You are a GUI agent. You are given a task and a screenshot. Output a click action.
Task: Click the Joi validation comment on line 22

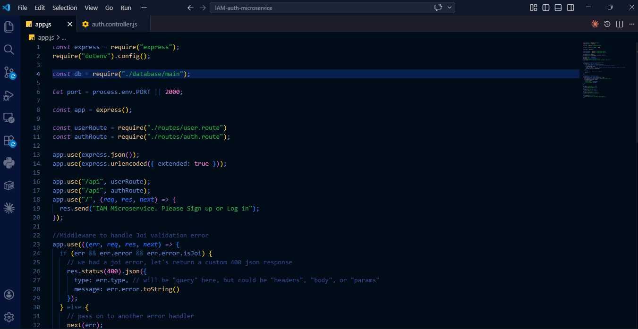(x=130, y=236)
